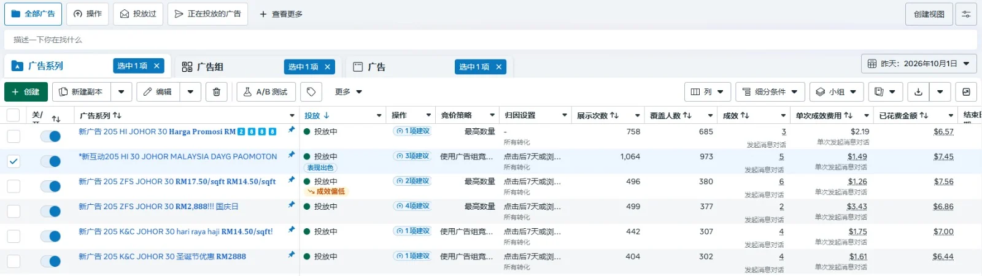Toggle the select-all header checkbox
Image resolution: width=982 pixels, height=276 pixels.
coord(13,115)
